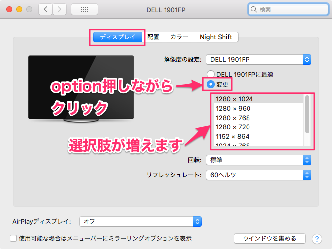This screenshot has height=249, width=332.
Task: Choose resolution 1280 × 768
Action: point(258,118)
